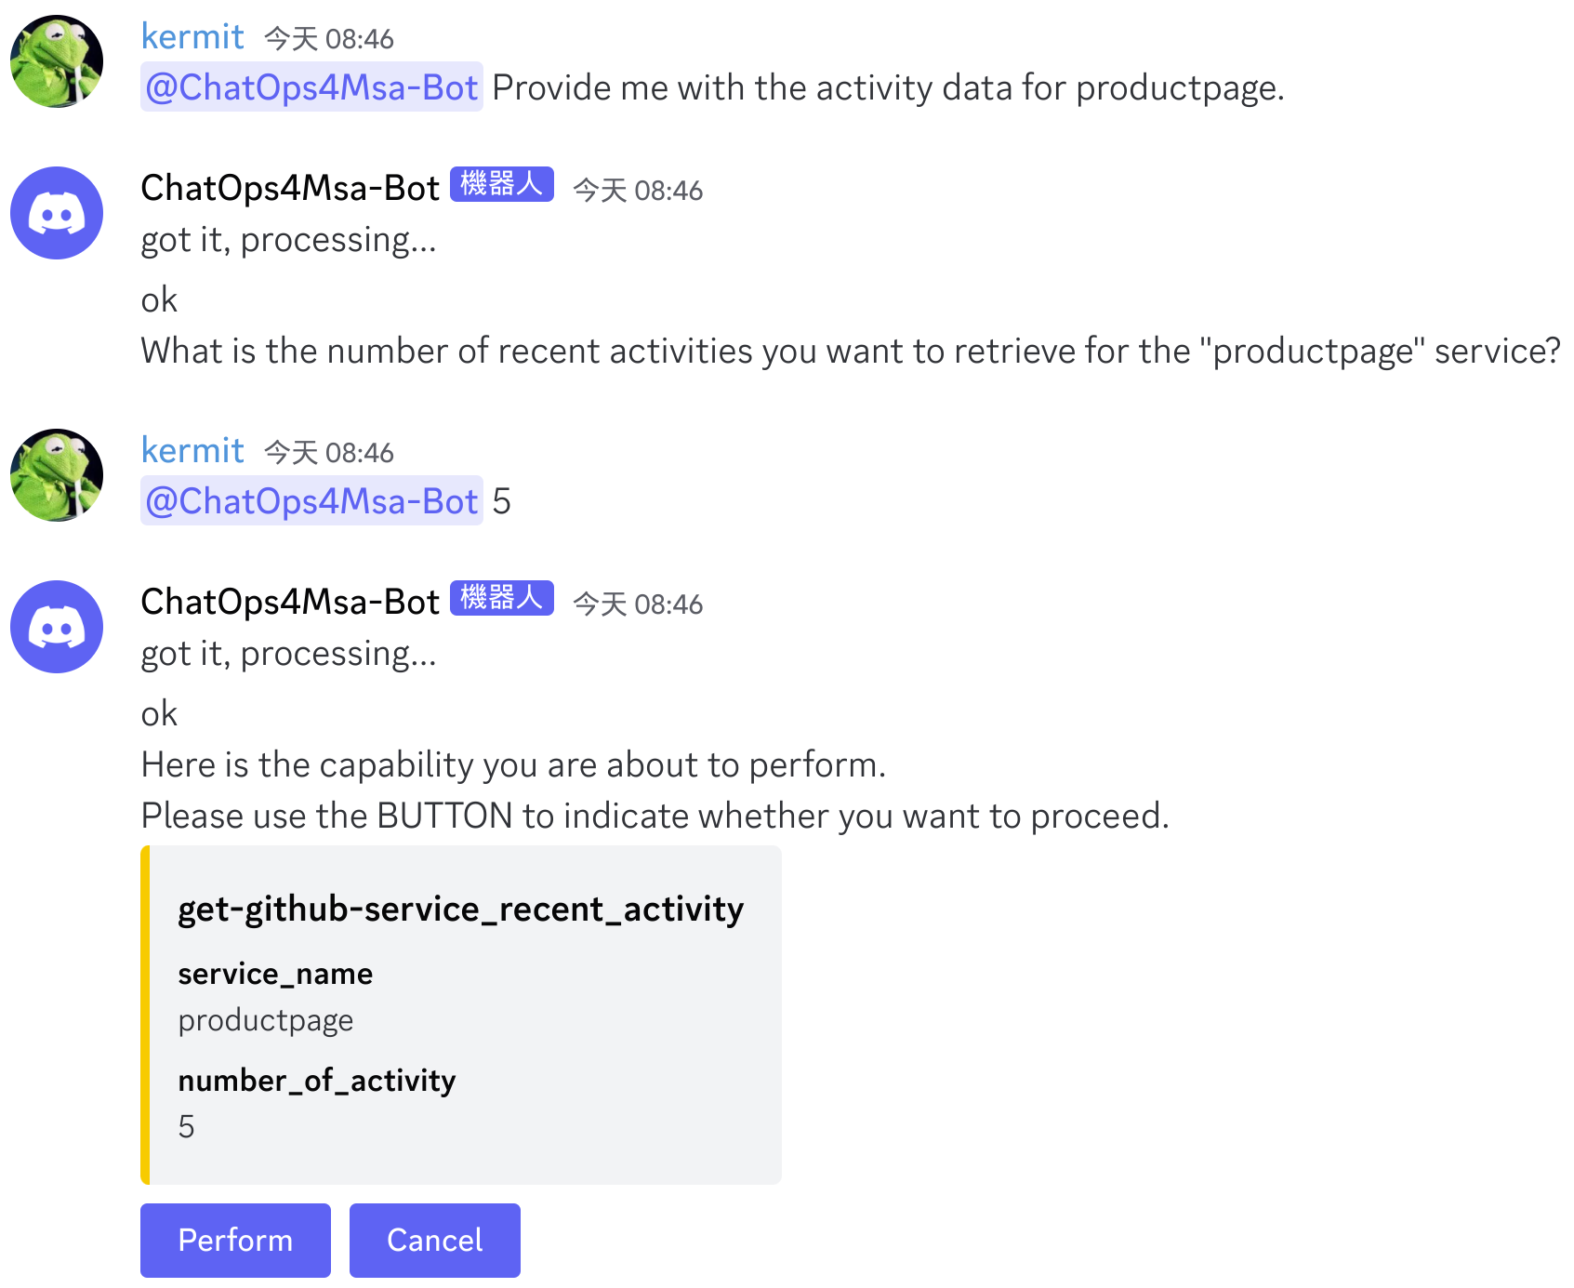Click the service_name field value productpage
Image resolution: width=1574 pixels, height=1288 pixels.
point(266,1020)
